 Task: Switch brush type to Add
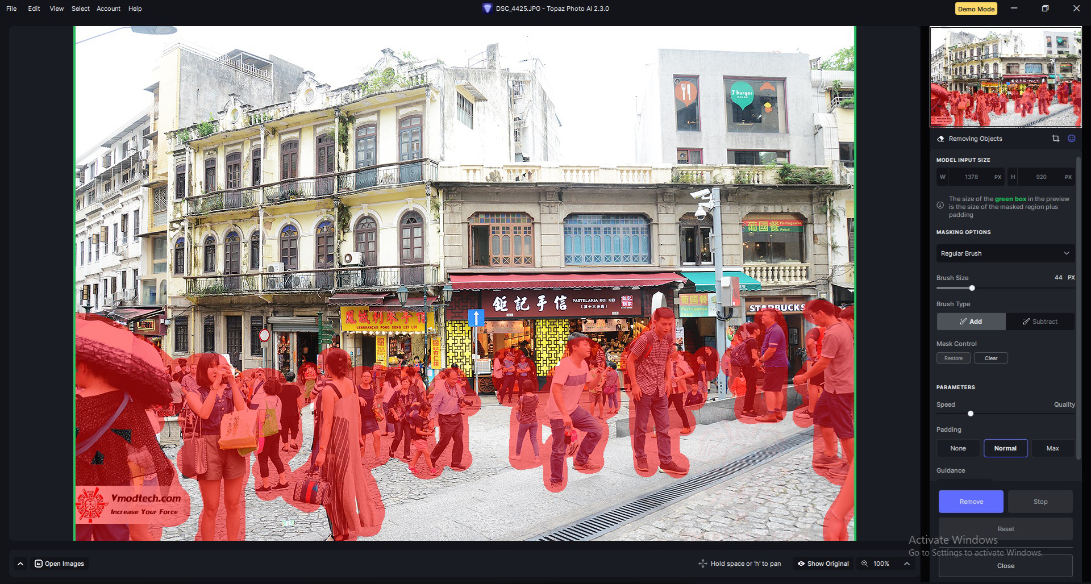[971, 322]
